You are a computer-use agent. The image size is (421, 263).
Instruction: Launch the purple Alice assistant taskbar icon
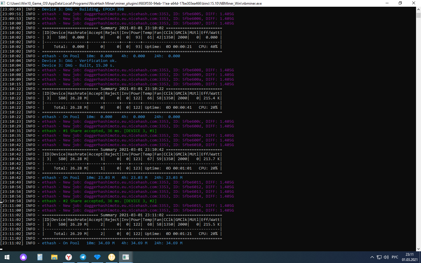(23, 257)
